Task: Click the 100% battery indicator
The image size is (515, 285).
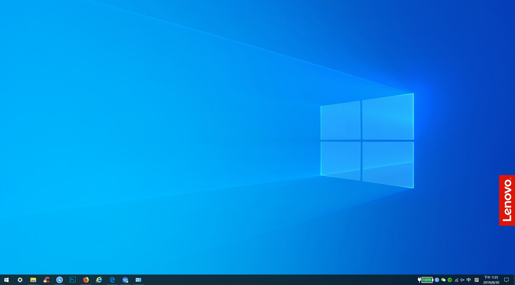Action: tap(427, 280)
